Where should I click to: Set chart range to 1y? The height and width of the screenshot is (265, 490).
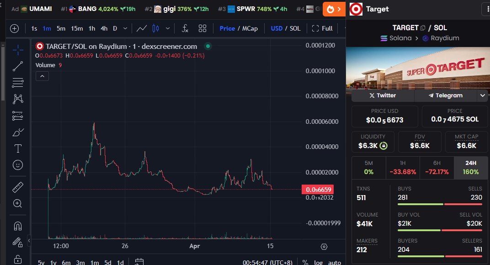pyautogui.click(x=53, y=263)
